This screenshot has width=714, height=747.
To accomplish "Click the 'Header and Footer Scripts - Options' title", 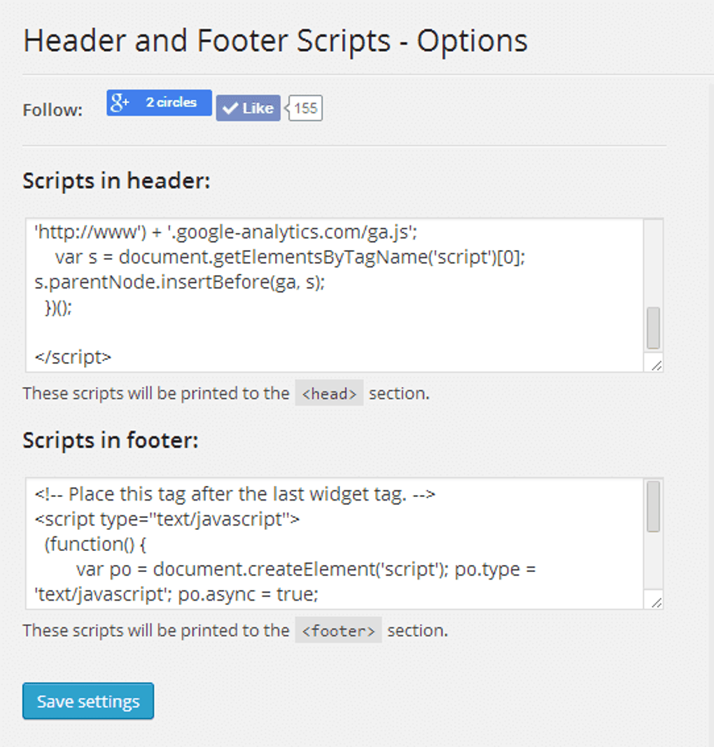I will coord(275,41).
